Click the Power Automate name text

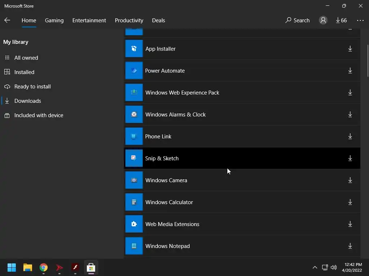165,71
